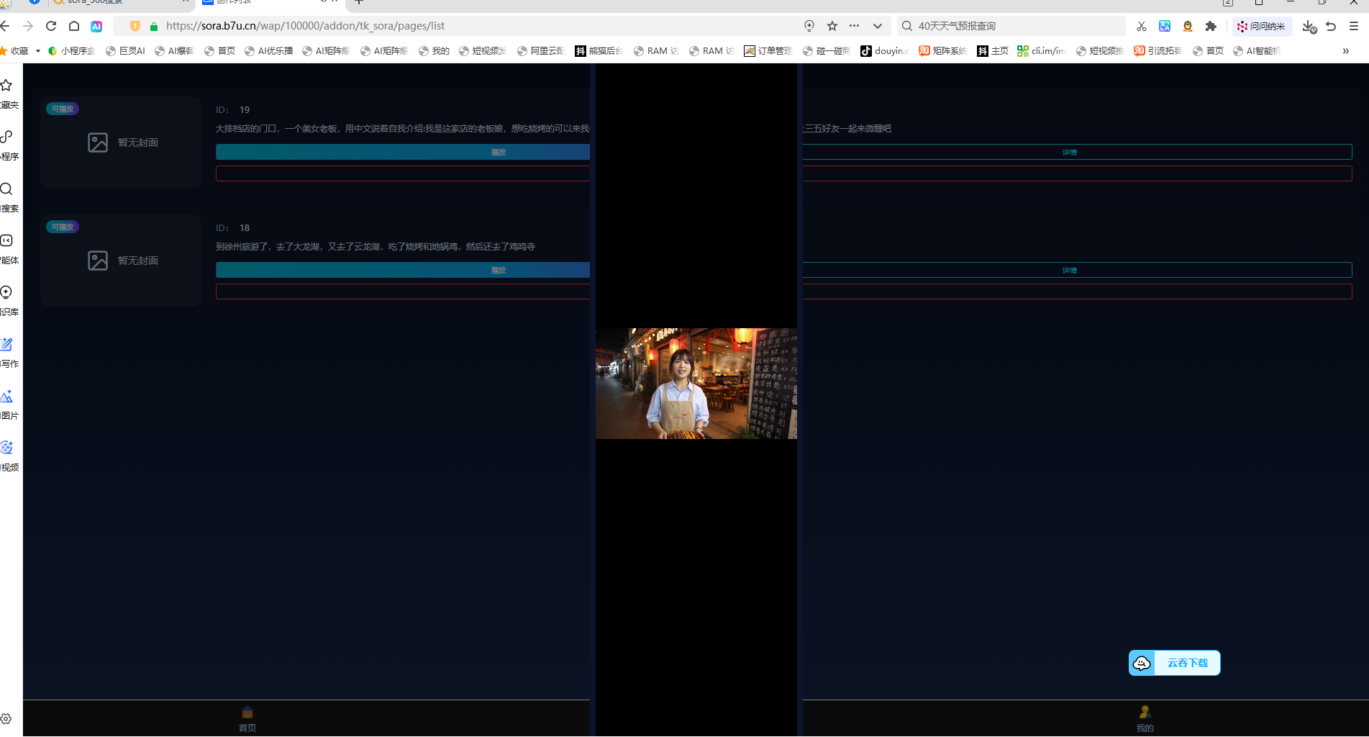Bookmark this page with the star icon
Screen dimensions: 1369x737
tap(832, 26)
